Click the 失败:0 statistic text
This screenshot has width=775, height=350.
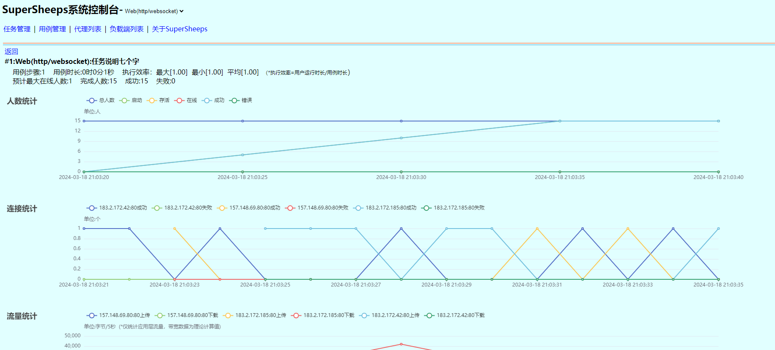[x=165, y=81]
